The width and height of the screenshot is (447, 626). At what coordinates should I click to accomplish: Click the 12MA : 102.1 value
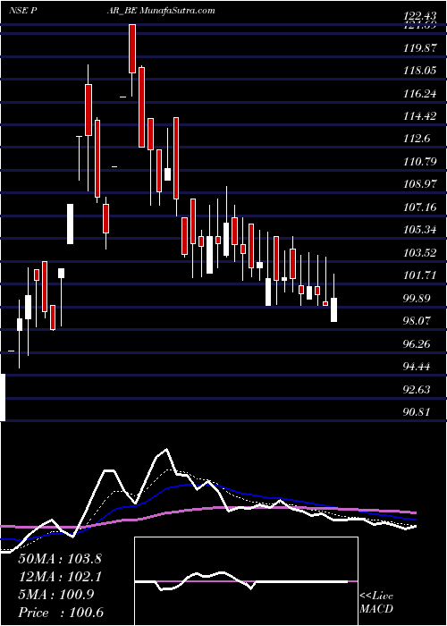coord(60,577)
